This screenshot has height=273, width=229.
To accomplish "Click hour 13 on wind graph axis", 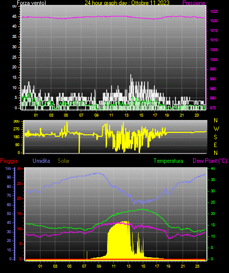I will 126,115.
